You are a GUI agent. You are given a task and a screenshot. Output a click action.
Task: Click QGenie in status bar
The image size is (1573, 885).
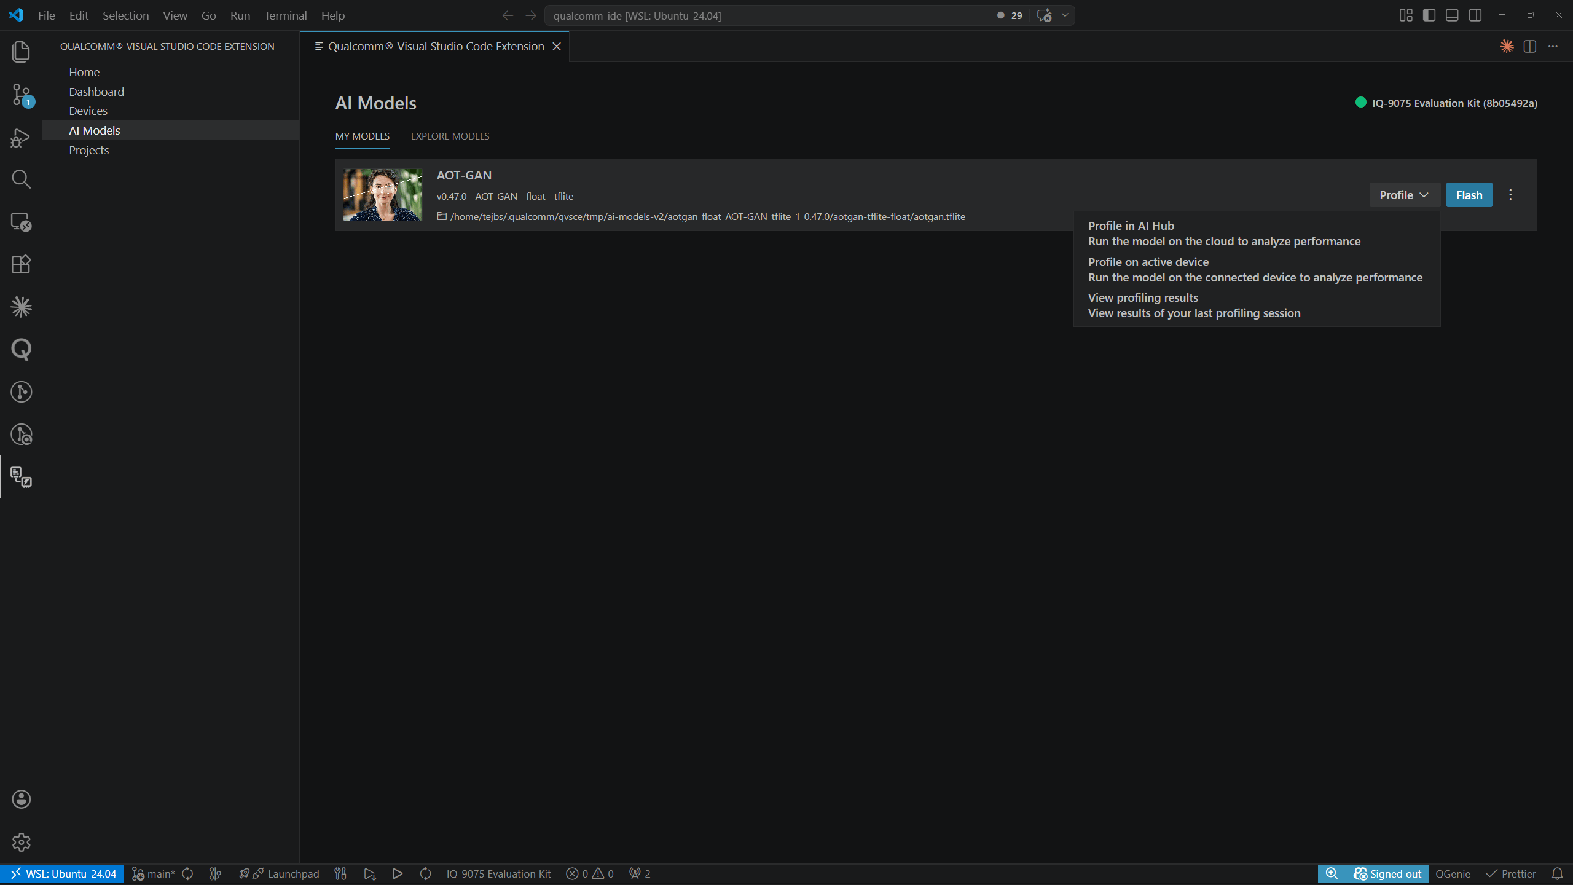[1453, 874]
